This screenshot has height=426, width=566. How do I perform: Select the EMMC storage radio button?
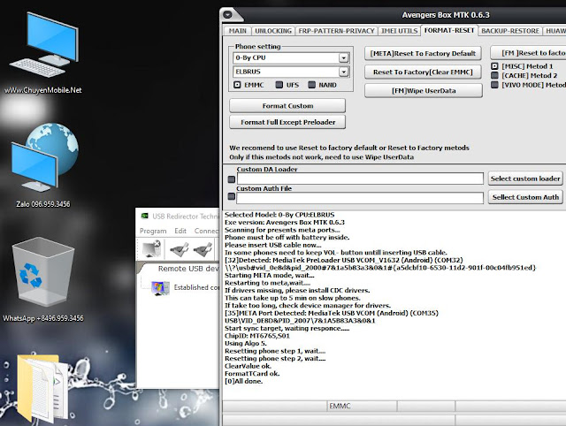pyautogui.click(x=237, y=85)
